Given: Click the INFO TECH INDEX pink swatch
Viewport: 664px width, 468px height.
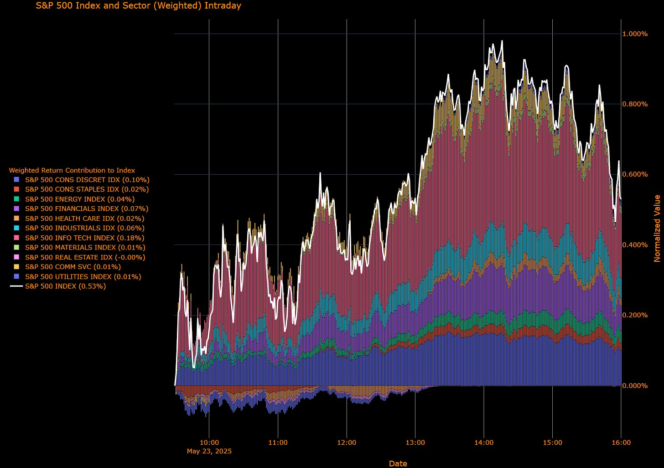Looking at the screenshot, I should pyautogui.click(x=17, y=238).
